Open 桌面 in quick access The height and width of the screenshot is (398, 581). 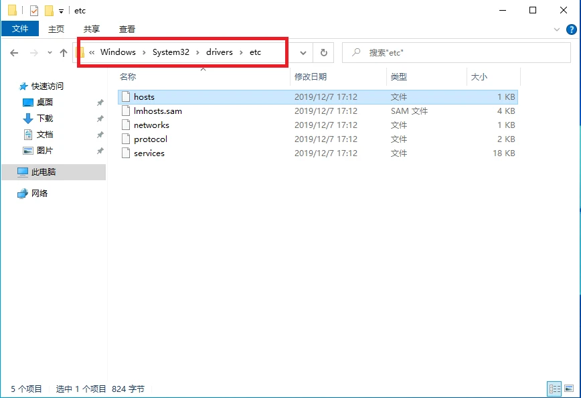pos(44,103)
